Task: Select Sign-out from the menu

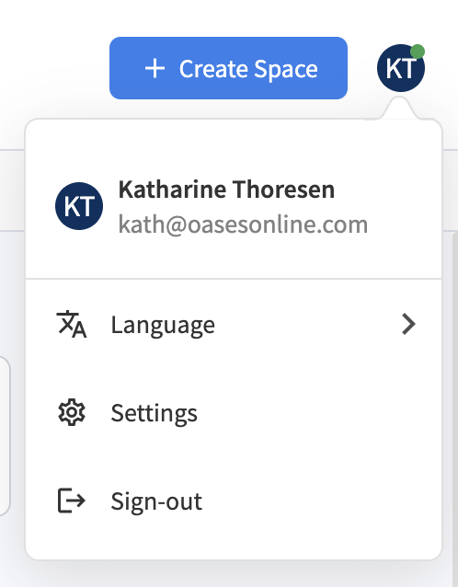Action: 234,501
